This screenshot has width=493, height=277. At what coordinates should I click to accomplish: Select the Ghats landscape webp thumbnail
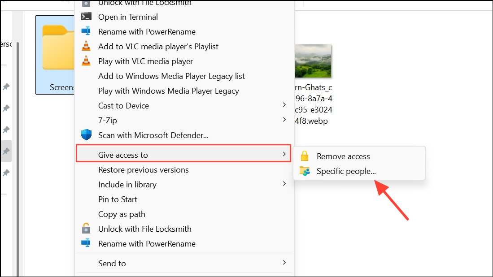[x=313, y=61]
